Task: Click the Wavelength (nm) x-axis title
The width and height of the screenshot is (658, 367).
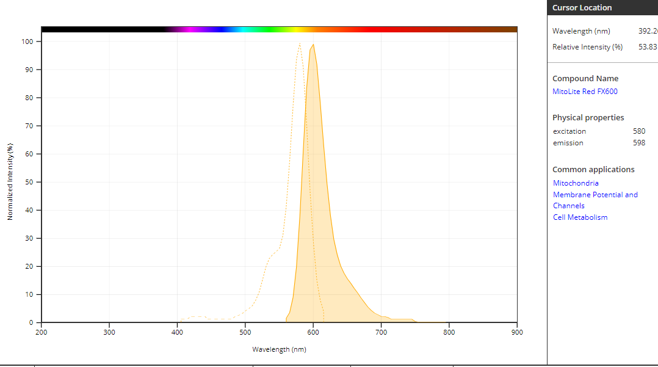Action: point(279,349)
